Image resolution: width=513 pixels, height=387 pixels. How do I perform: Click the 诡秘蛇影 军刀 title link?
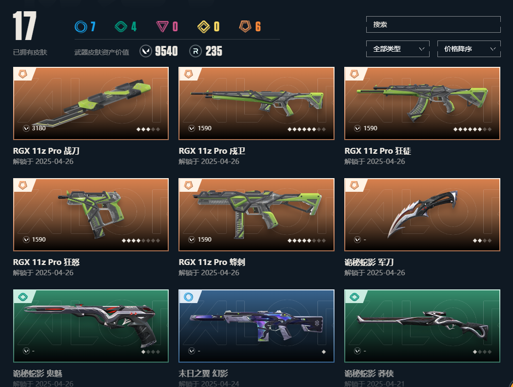pos(369,262)
